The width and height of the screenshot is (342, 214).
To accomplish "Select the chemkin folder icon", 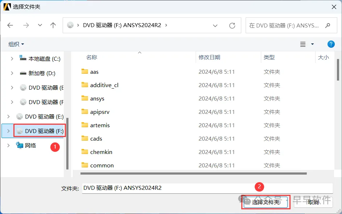I will (85, 151).
